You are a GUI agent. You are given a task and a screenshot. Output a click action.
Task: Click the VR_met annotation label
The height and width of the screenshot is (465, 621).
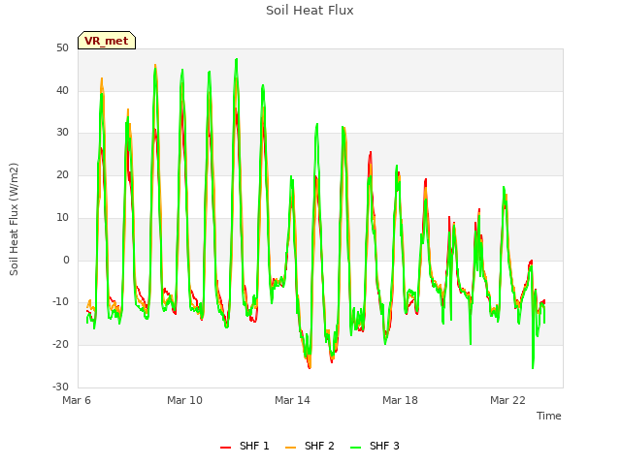pos(107,41)
